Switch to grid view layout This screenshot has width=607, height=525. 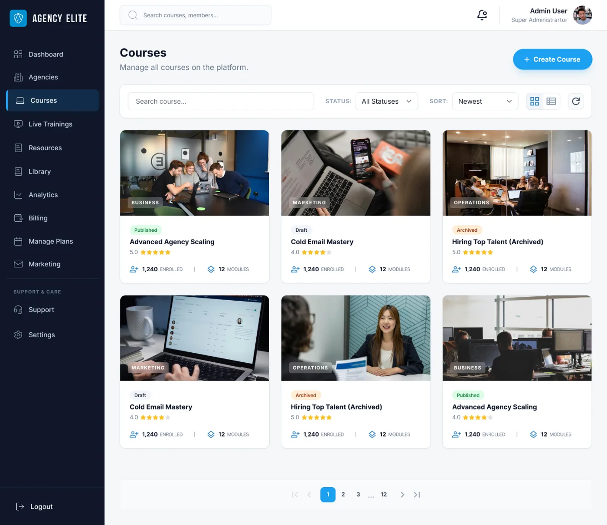pyautogui.click(x=535, y=101)
